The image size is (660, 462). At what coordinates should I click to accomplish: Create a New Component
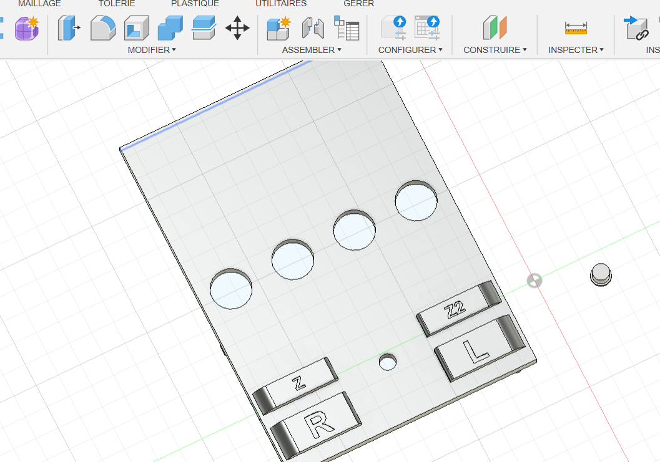(279, 28)
